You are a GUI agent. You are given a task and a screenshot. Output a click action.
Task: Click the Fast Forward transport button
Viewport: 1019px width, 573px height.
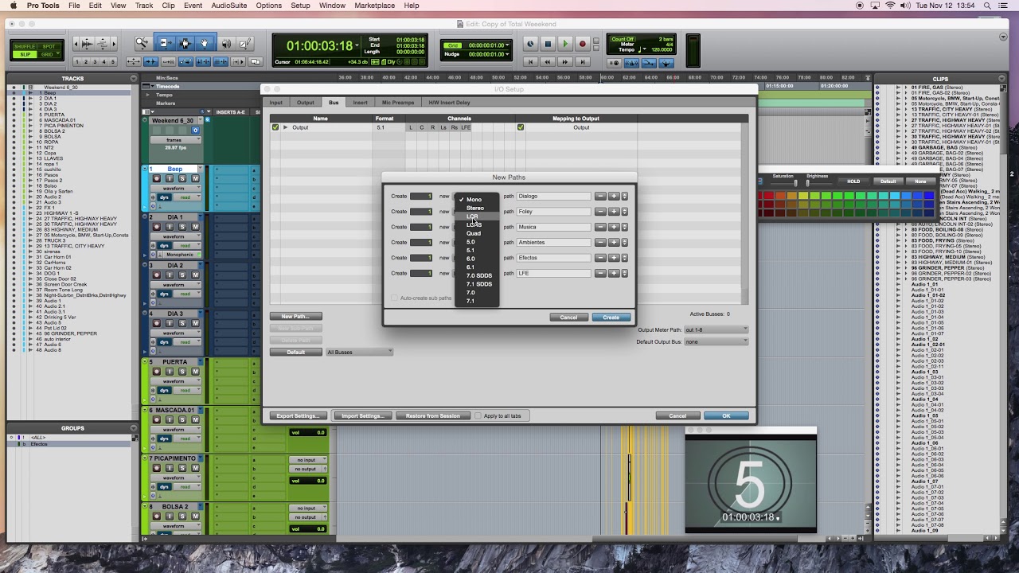coord(565,61)
